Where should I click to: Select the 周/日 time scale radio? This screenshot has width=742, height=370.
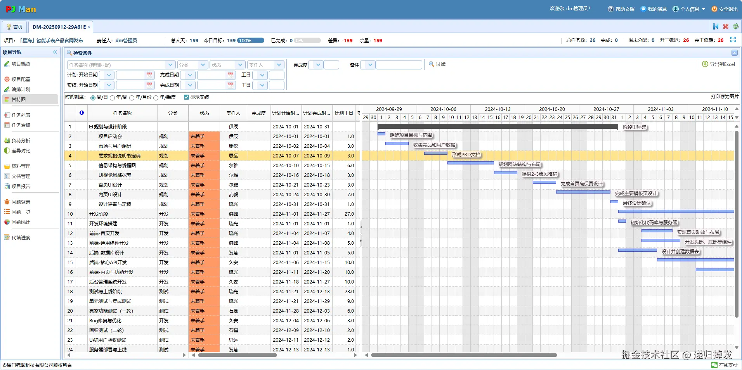(x=93, y=98)
